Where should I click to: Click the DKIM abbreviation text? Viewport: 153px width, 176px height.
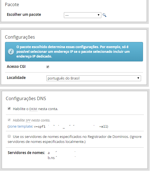pyautogui.click(x=33, y=109)
